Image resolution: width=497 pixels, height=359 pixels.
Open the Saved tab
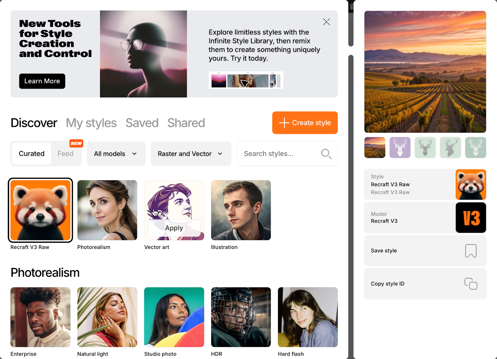click(142, 123)
